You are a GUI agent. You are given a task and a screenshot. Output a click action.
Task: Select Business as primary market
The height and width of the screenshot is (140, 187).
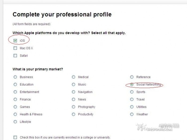coord(15,77)
